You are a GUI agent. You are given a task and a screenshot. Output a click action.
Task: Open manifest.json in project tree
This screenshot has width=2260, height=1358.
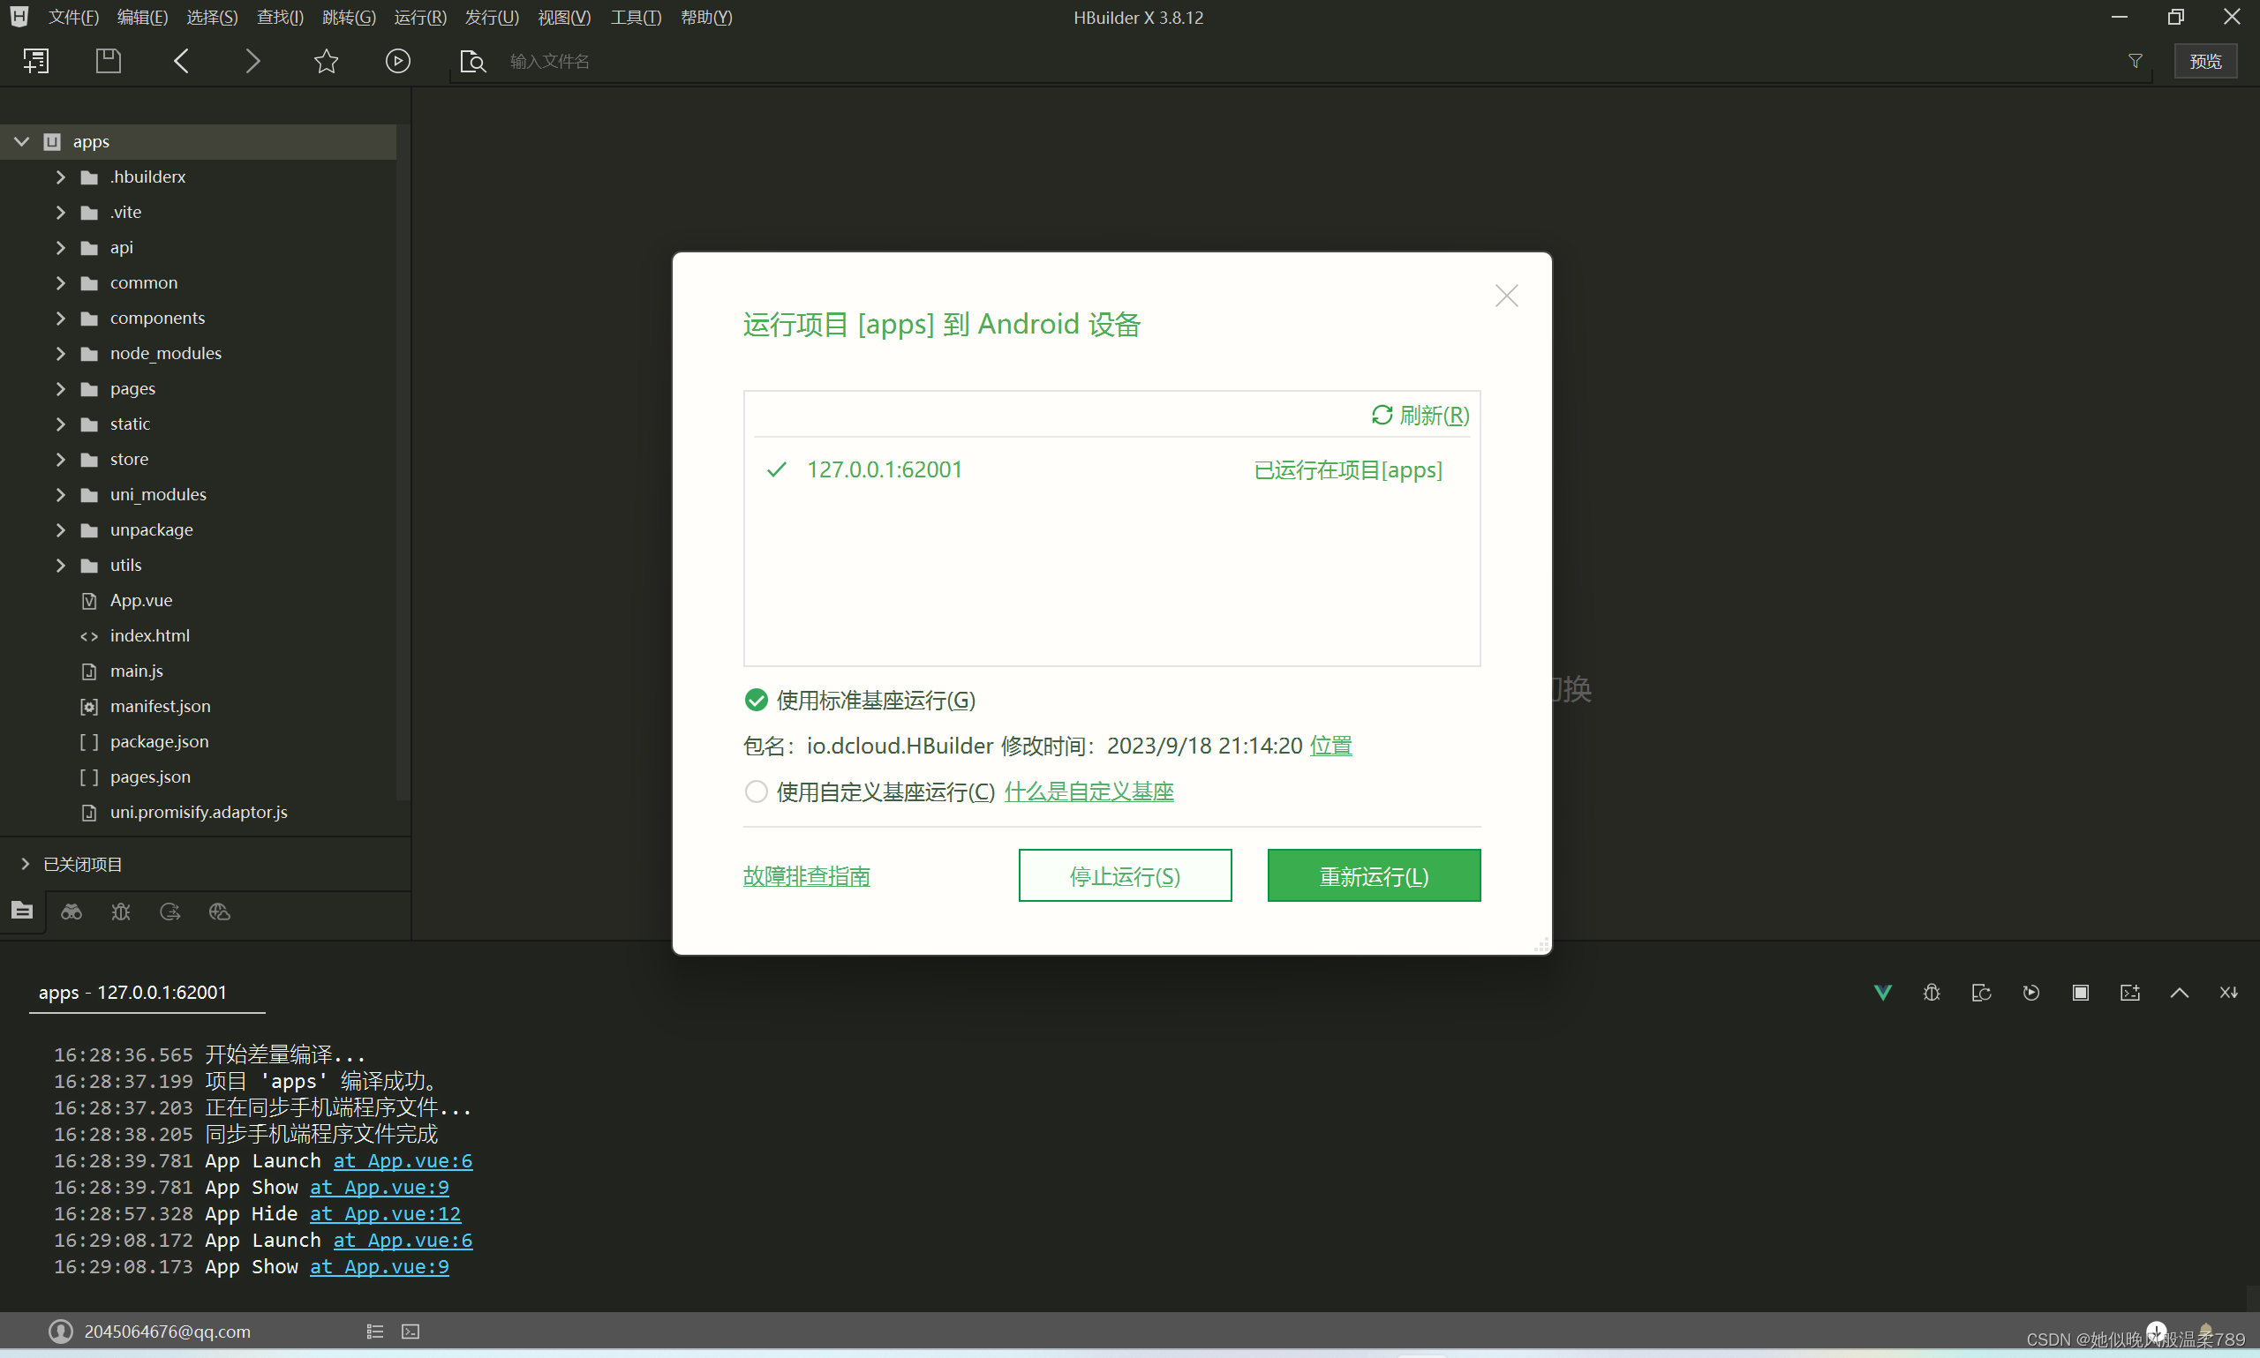click(x=160, y=708)
